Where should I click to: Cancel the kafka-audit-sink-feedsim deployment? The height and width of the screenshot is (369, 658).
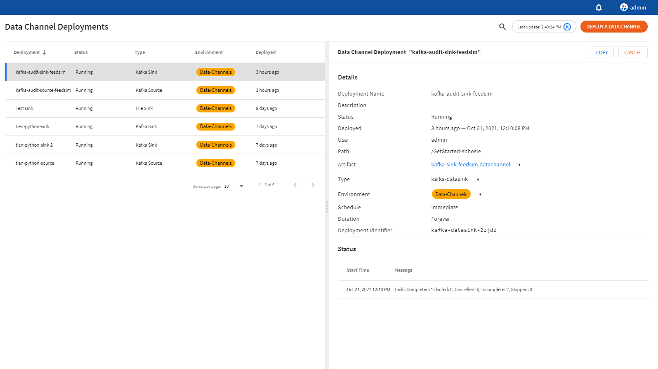pos(632,53)
